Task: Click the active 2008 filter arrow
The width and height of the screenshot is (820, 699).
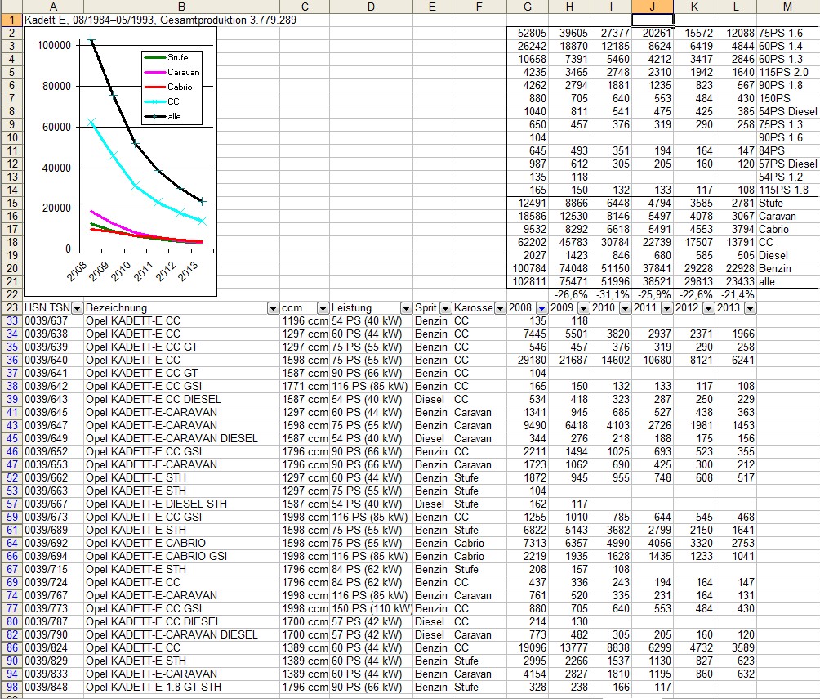Action: click(542, 308)
